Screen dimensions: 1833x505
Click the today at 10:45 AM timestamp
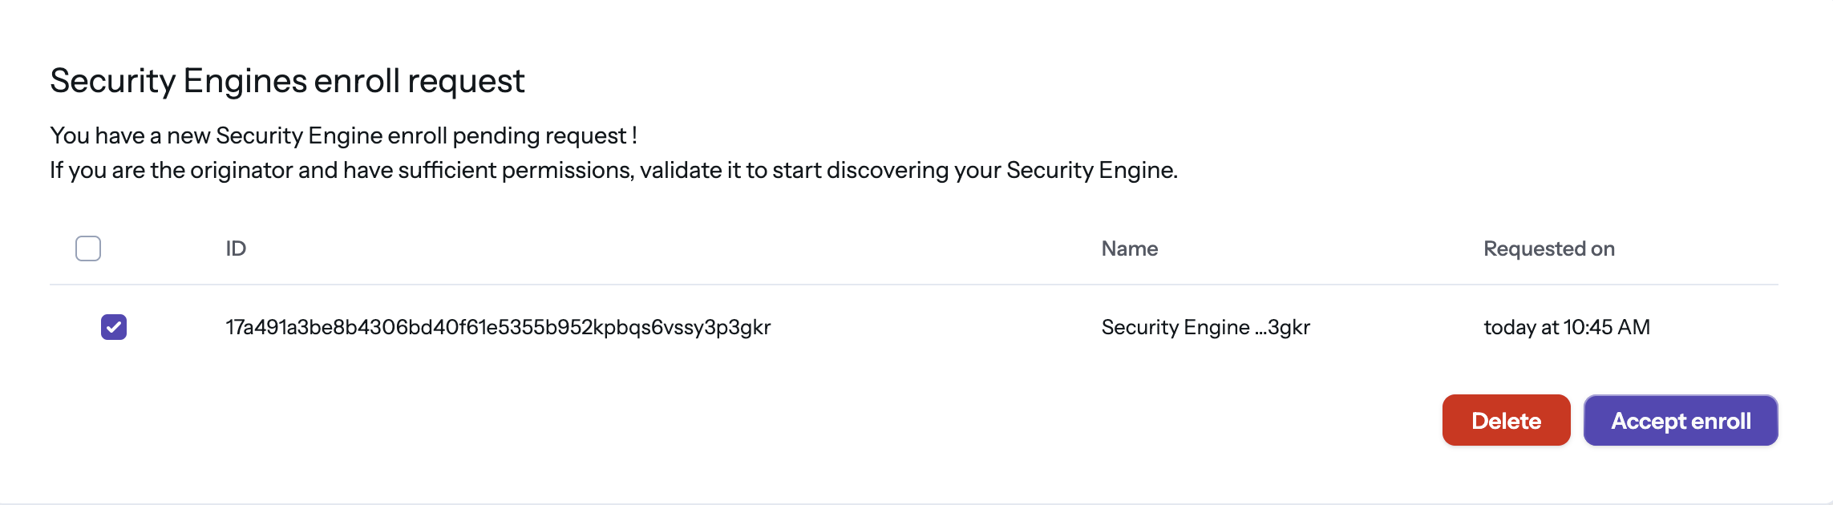coord(1566,327)
